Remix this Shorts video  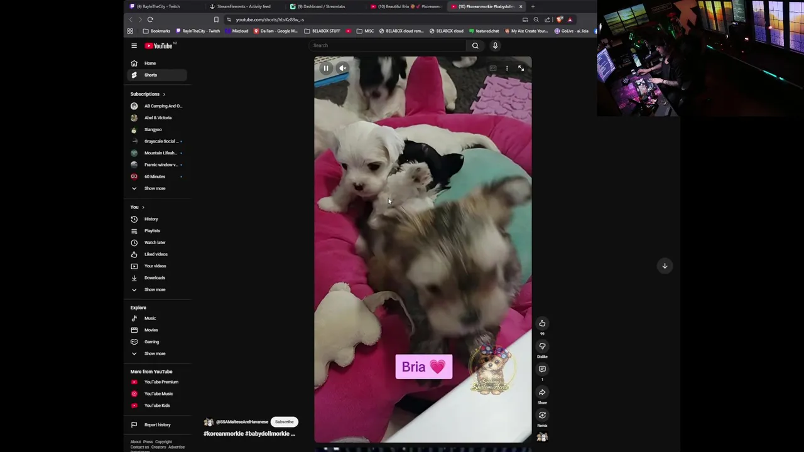542,415
